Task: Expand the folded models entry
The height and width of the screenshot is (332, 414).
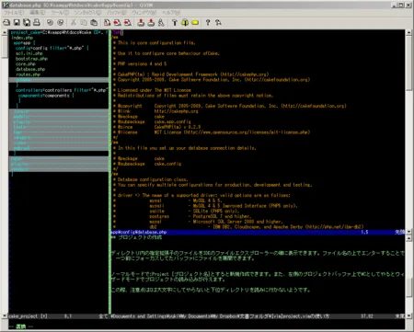Action: pyautogui.click(x=59, y=117)
